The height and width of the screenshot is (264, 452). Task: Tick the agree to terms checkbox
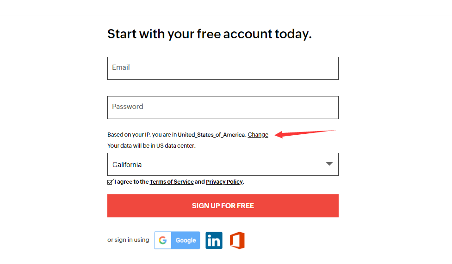pos(110,182)
